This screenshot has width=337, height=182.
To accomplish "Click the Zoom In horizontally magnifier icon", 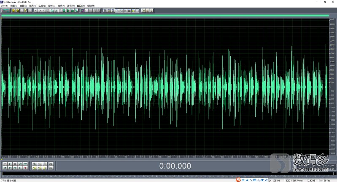I will click(35, 163).
